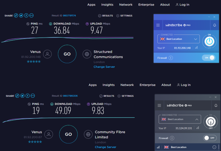Click globe icon beside Community Fibre Limited

[88, 134]
